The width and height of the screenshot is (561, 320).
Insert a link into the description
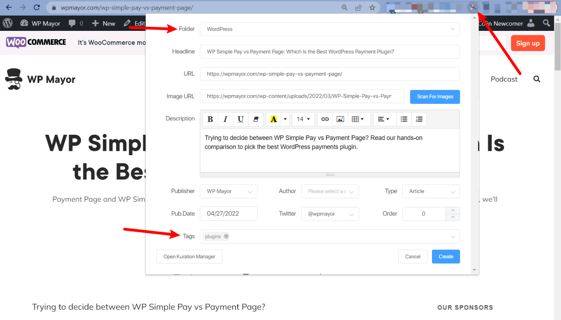click(x=325, y=119)
